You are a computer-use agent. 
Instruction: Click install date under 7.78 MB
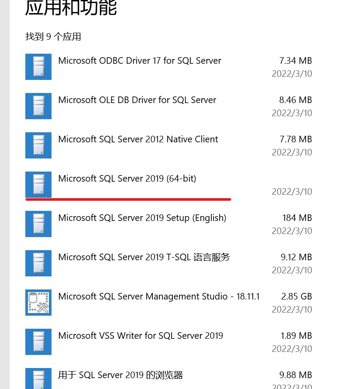click(292, 152)
